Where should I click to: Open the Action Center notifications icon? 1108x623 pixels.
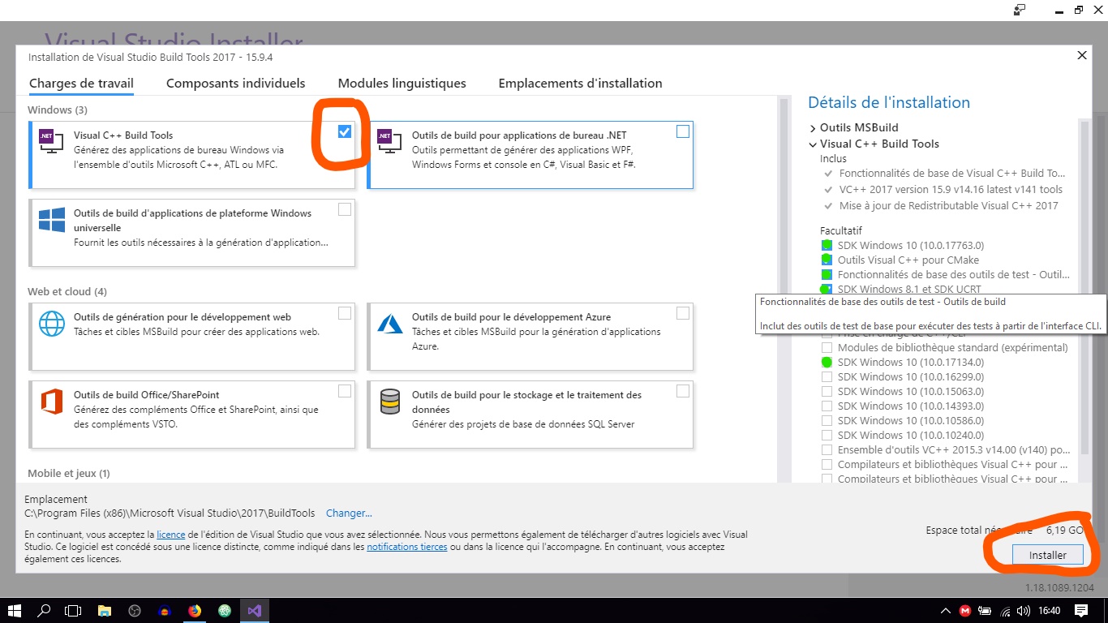click(x=1081, y=610)
